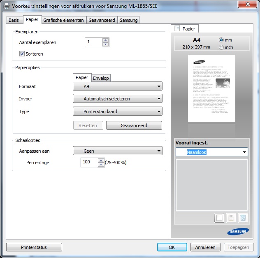Switch to the Envelop sub-tab
The height and width of the screenshot is (258, 260).
point(101,78)
